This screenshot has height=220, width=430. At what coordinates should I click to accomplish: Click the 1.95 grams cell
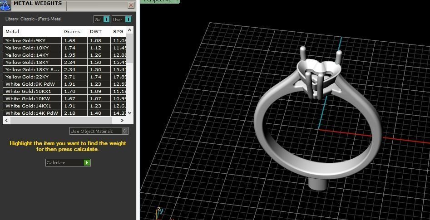point(74,55)
